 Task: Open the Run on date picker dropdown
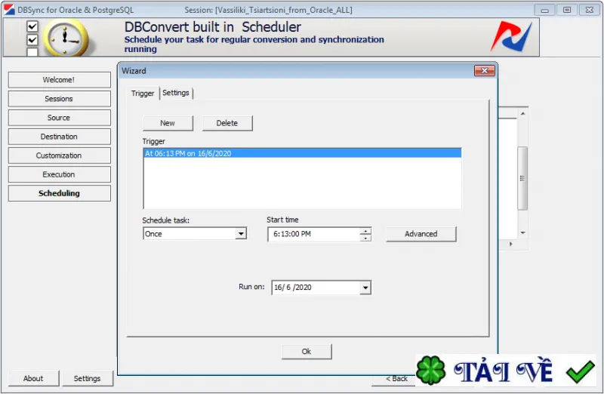365,288
